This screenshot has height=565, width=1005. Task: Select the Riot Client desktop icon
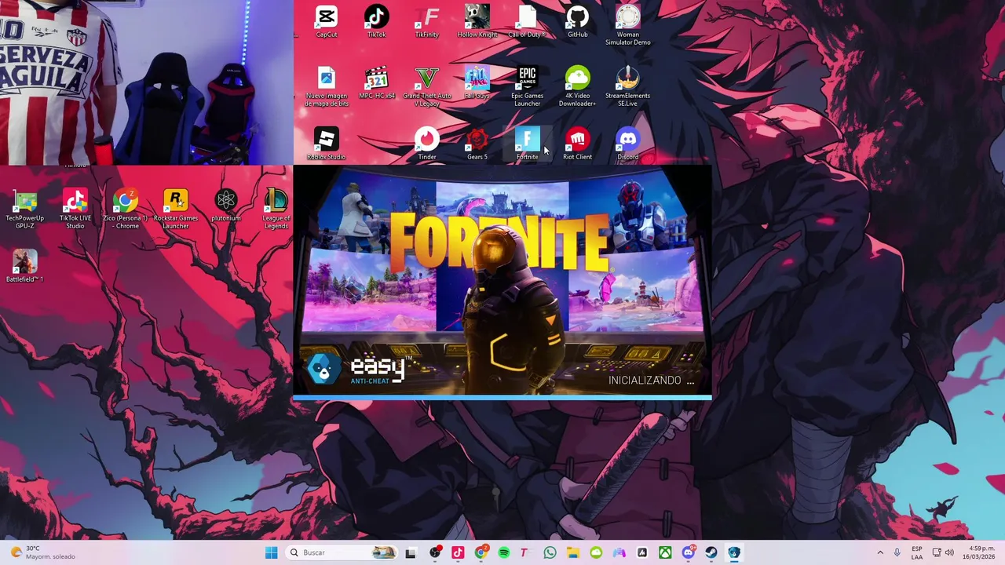pyautogui.click(x=577, y=144)
